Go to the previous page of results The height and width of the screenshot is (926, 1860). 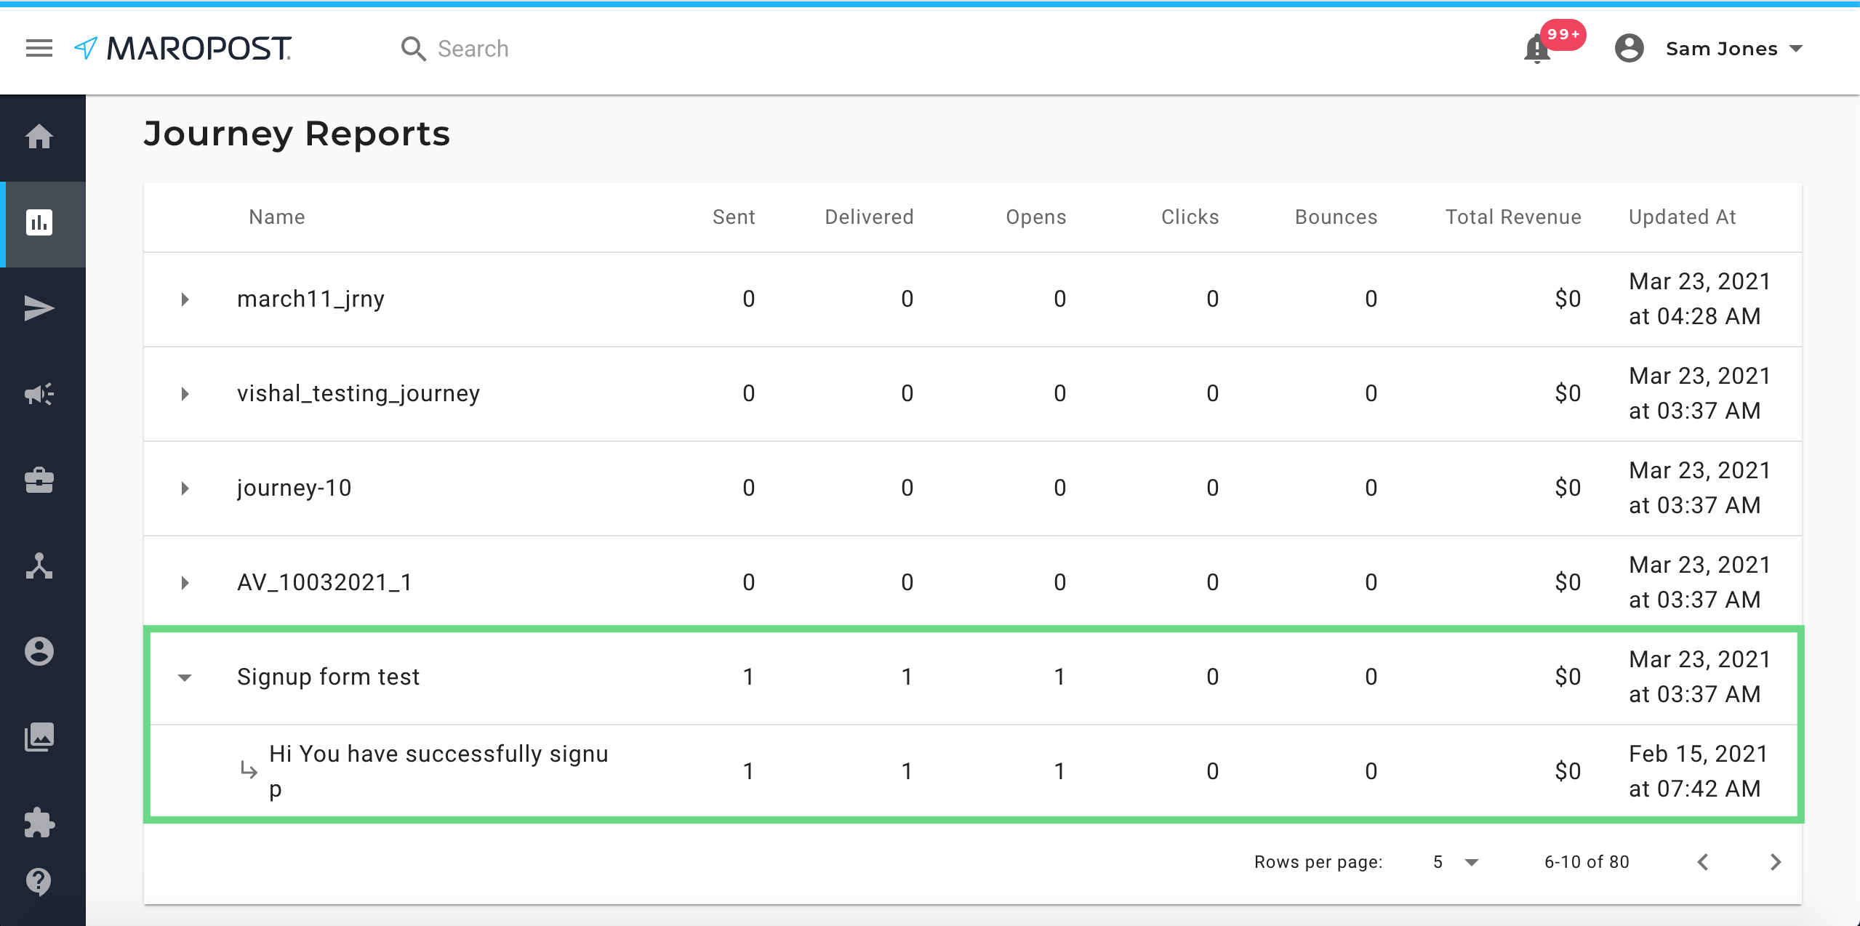coord(1703,862)
